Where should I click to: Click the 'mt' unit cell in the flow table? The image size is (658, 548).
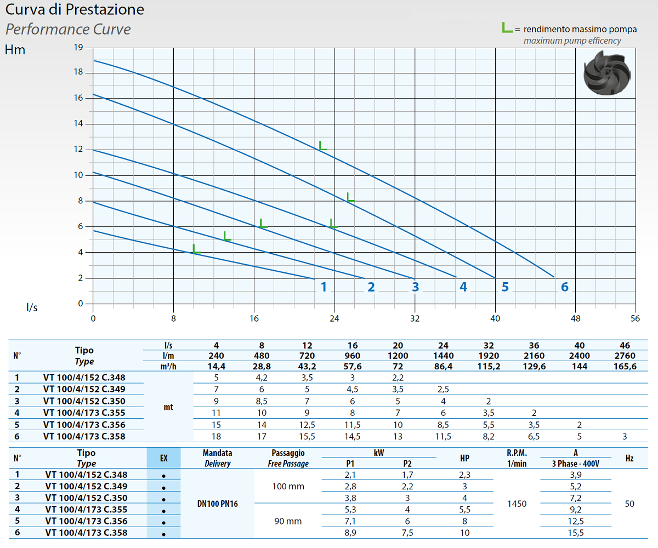[168, 407]
